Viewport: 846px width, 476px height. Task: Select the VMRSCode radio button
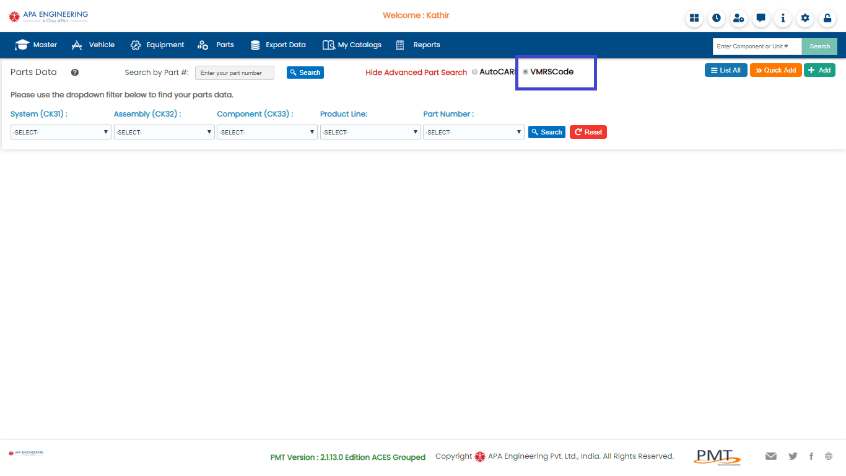[526, 72]
